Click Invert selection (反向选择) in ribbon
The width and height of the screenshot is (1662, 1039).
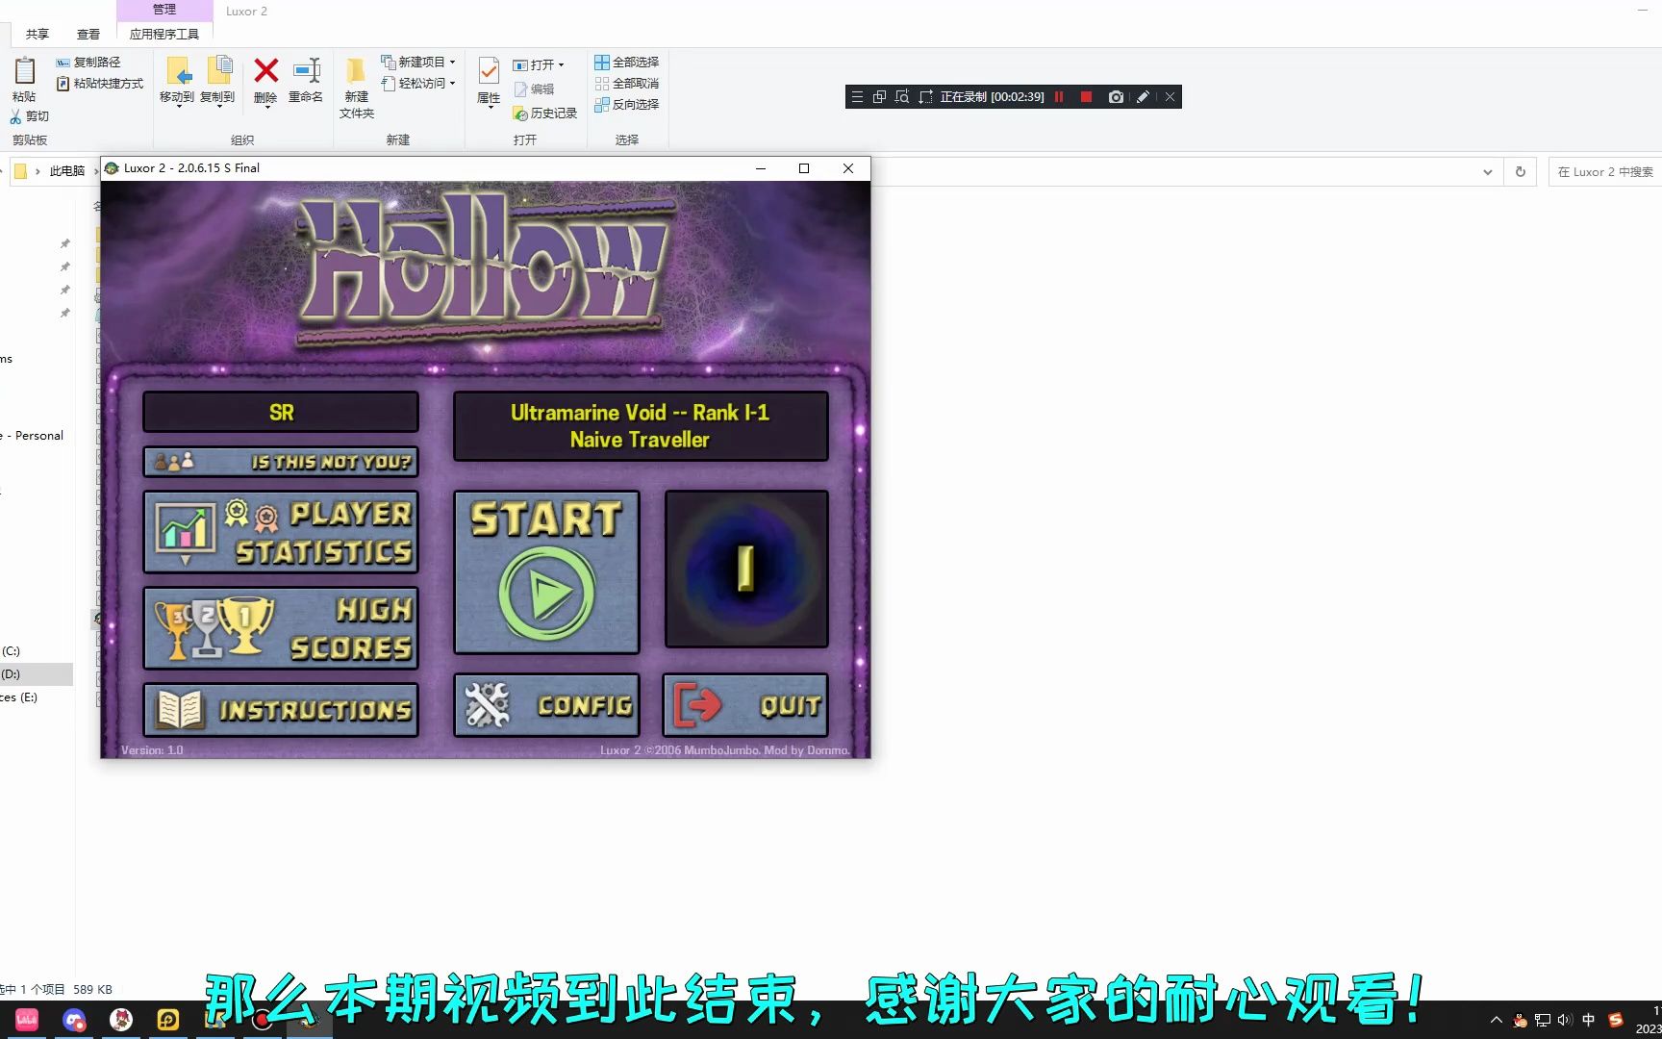(x=627, y=105)
